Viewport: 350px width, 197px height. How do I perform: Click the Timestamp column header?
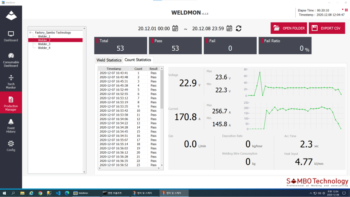[x=114, y=69]
